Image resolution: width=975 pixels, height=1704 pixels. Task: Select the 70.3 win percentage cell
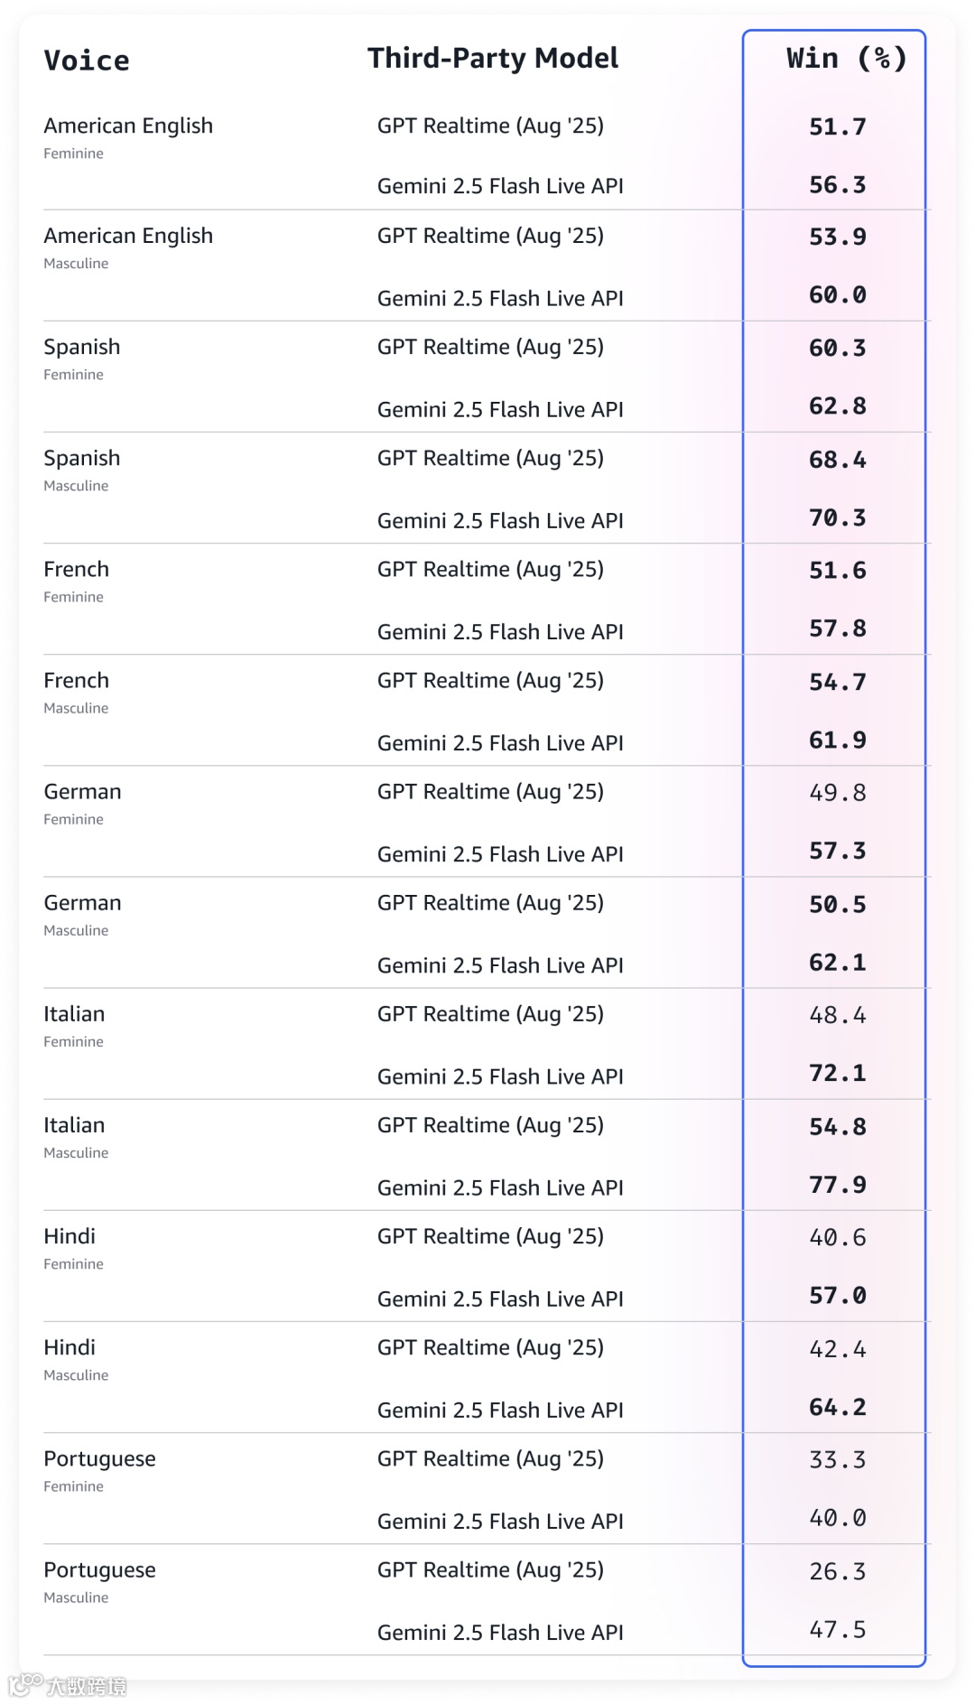click(x=837, y=518)
